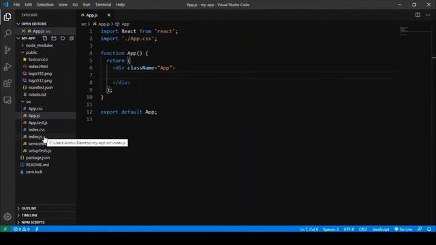This screenshot has width=436, height=245.
Task: Open the Terminal menu
Action: (103, 5)
